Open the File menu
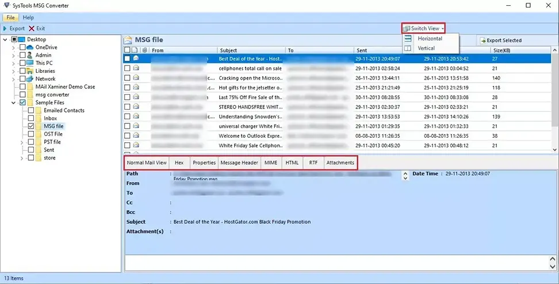Screen dimensions: 559x284 [11, 17]
